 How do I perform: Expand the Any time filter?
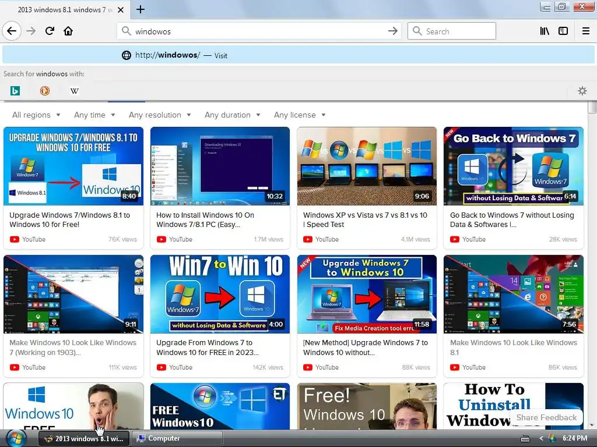(94, 115)
